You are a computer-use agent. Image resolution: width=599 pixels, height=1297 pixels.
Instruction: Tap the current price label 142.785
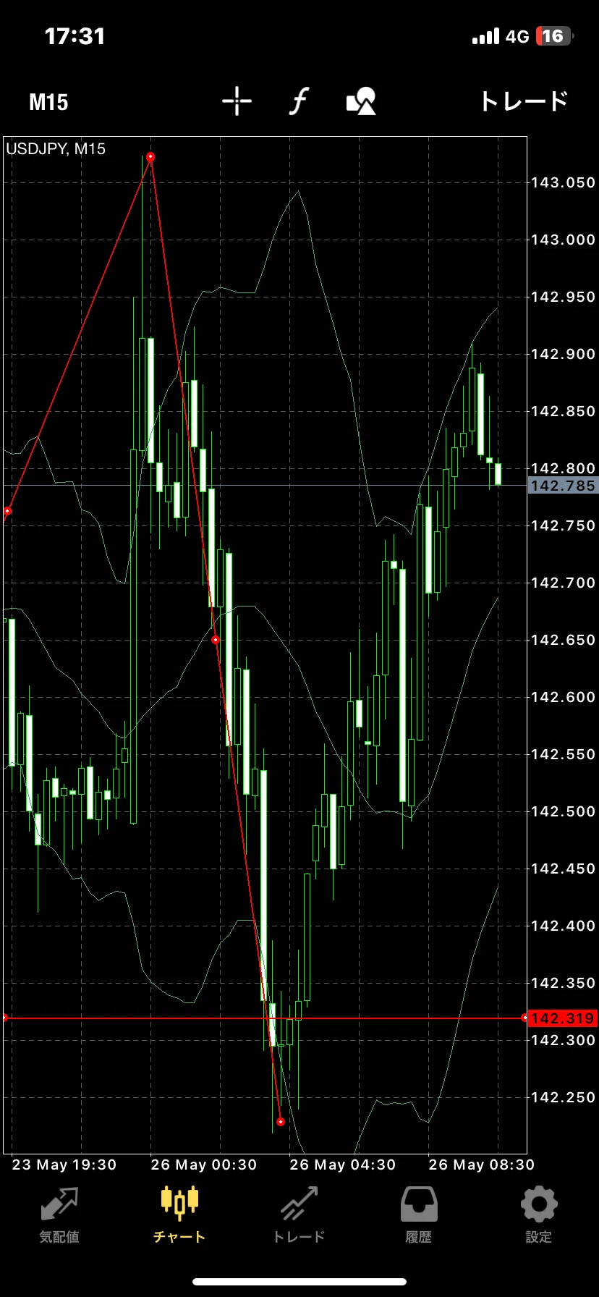[x=563, y=486]
